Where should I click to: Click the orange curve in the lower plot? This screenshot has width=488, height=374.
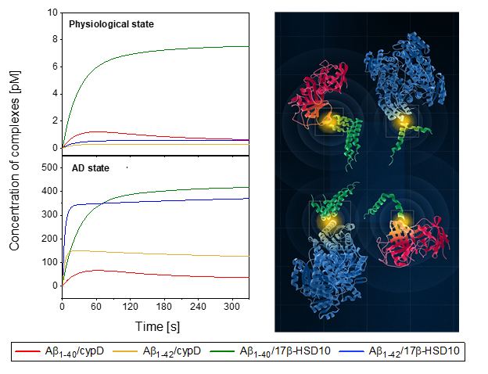(156, 254)
